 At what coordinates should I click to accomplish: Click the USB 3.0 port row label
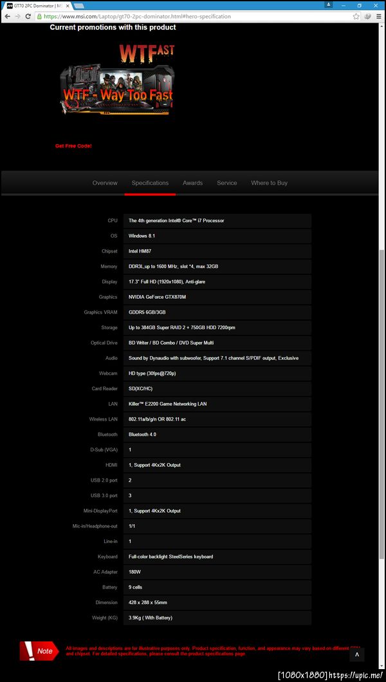pyautogui.click(x=104, y=496)
